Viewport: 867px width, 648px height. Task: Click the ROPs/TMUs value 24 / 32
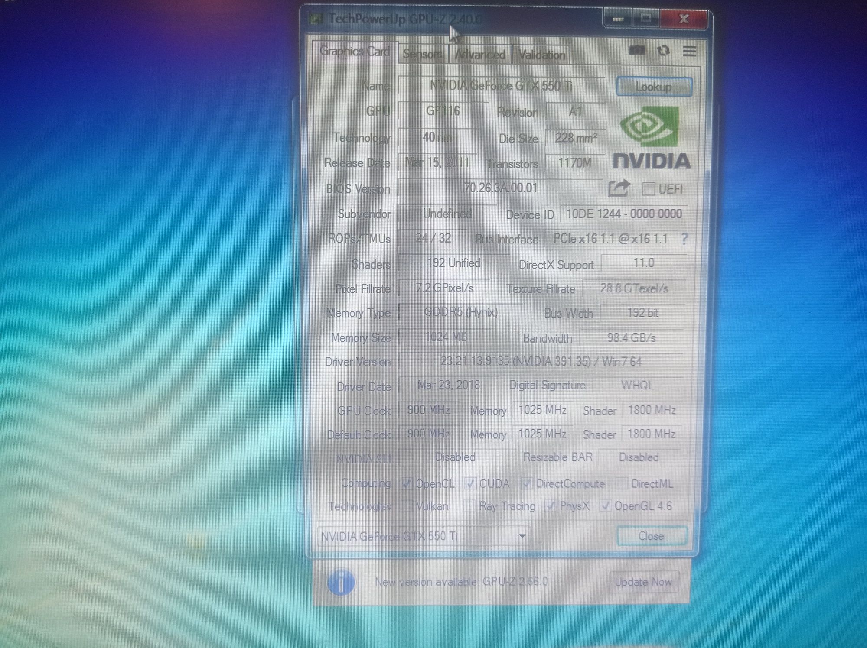[x=433, y=238]
